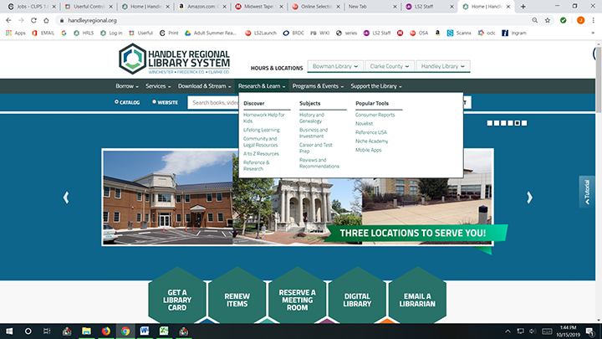Open Chrome from the Windows taskbar
The width and height of the screenshot is (602, 339).
[x=125, y=331]
